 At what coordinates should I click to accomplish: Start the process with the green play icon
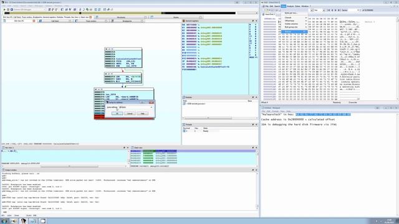point(4,9)
